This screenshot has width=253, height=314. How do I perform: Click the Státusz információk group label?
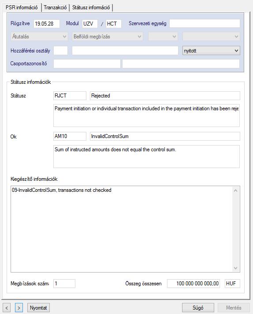click(30, 82)
